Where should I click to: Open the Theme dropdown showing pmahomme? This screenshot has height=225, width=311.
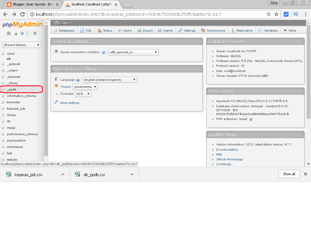[x=84, y=87]
